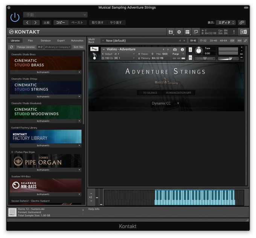Click the やり直す redo button

116,23
